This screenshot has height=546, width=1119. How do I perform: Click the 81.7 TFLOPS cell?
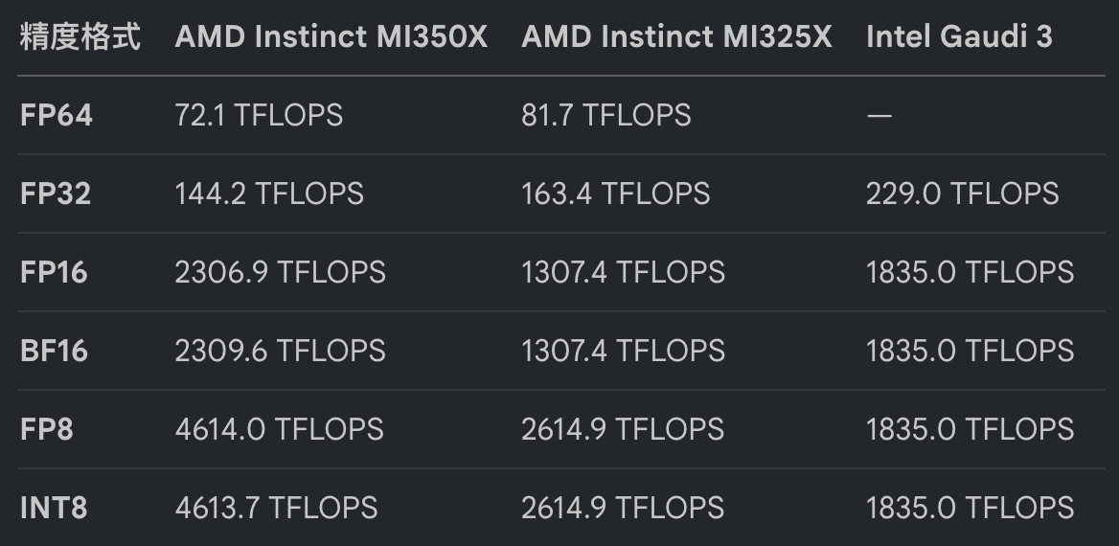tap(605, 115)
